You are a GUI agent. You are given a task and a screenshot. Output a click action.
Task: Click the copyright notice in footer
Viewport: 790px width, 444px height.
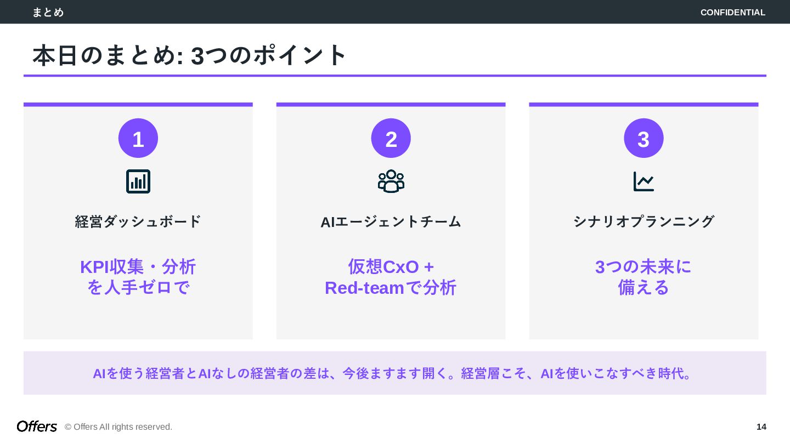[x=119, y=426]
